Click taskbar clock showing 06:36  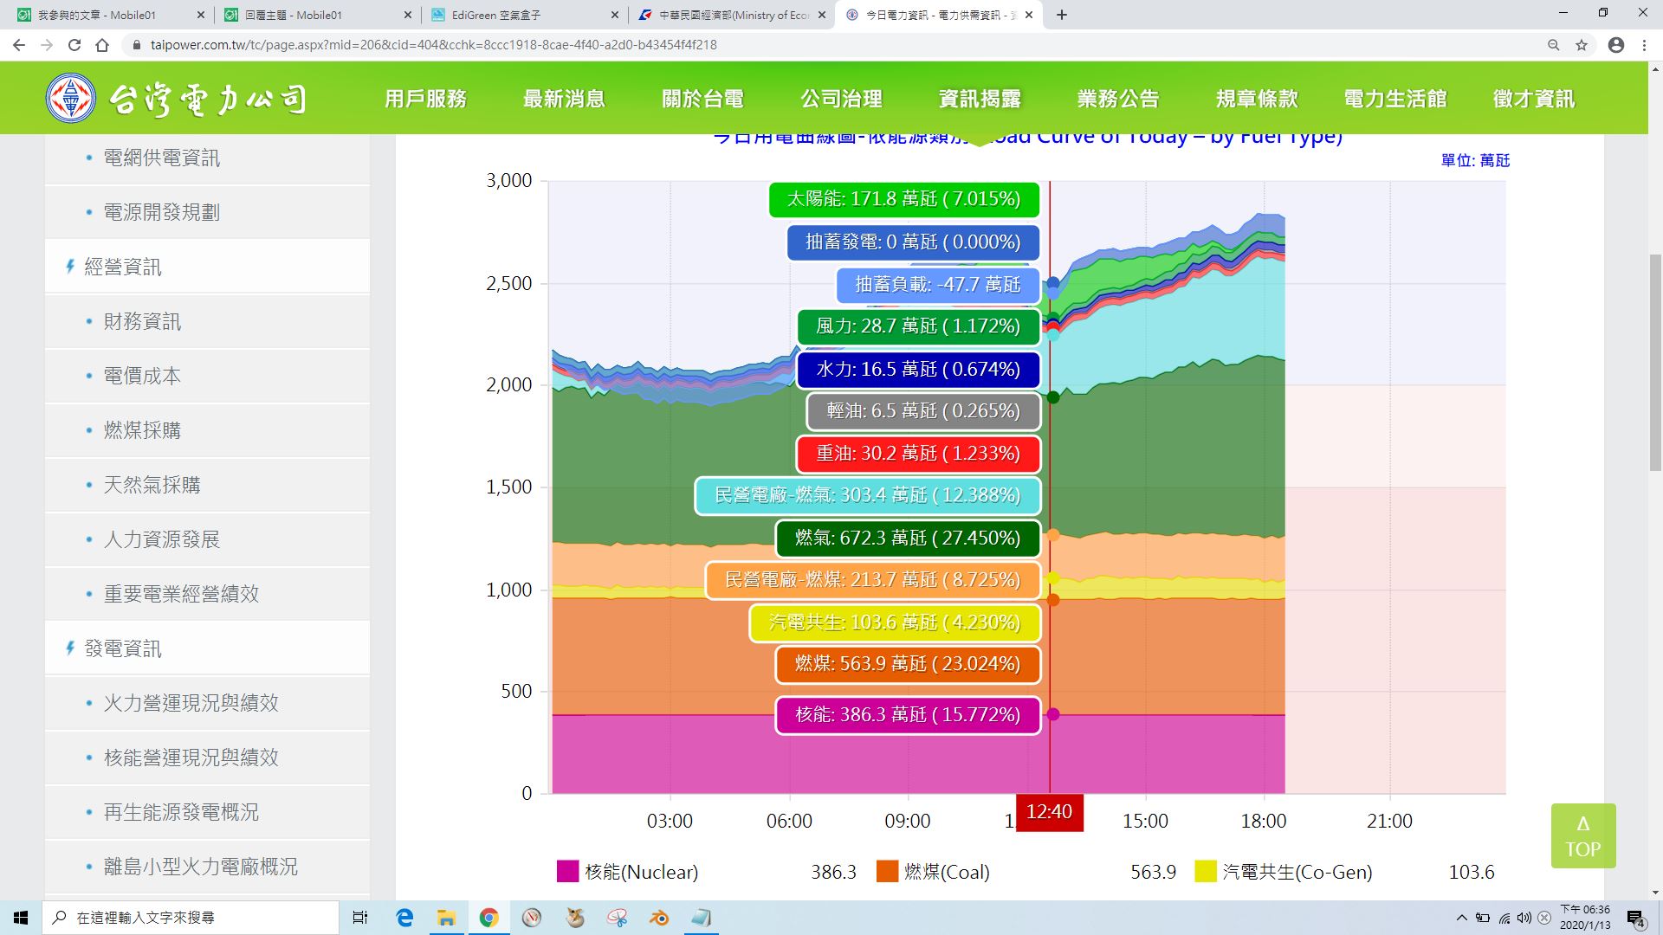[x=1585, y=918]
